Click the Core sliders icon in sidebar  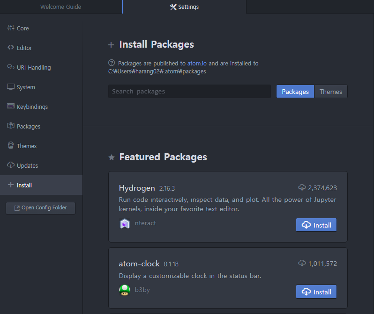pos(11,28)
